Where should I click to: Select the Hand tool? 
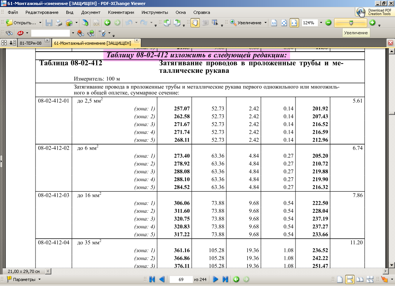[x=195, y=23]
